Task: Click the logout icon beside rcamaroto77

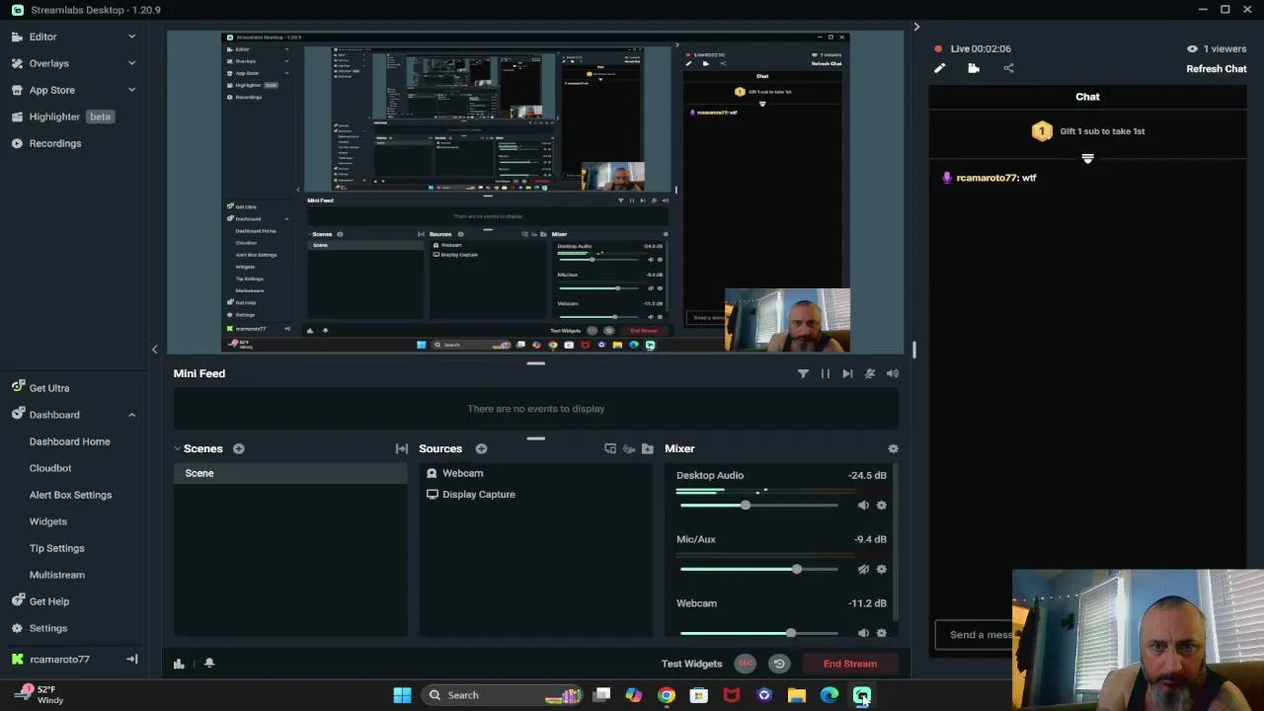Action: coord(132,659)
